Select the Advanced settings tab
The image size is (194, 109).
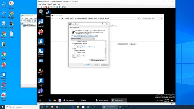74,27
